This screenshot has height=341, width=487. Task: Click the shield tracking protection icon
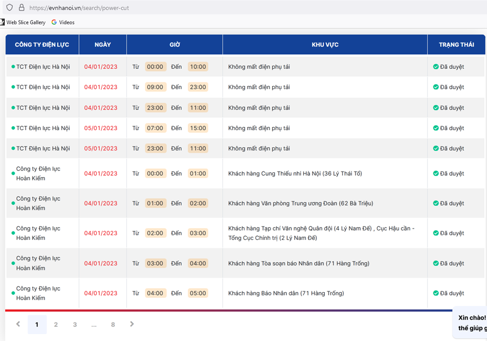click(10, 8)
